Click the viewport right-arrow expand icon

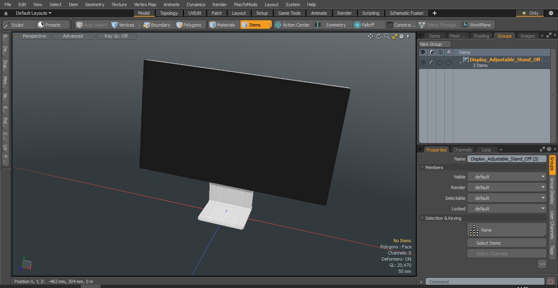click(x=408, y=36)
